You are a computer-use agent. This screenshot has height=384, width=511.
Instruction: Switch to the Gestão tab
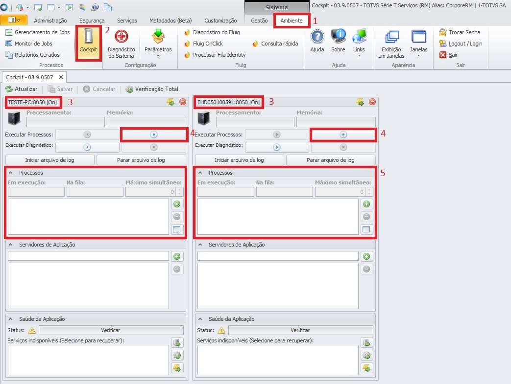tap(259, 20)
